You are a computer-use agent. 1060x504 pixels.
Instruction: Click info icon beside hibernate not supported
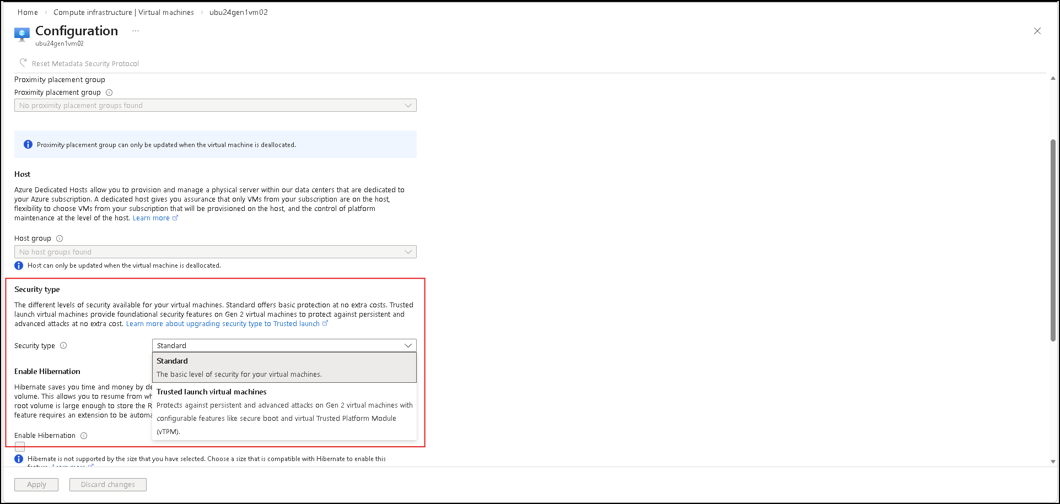tap(19, 459)
